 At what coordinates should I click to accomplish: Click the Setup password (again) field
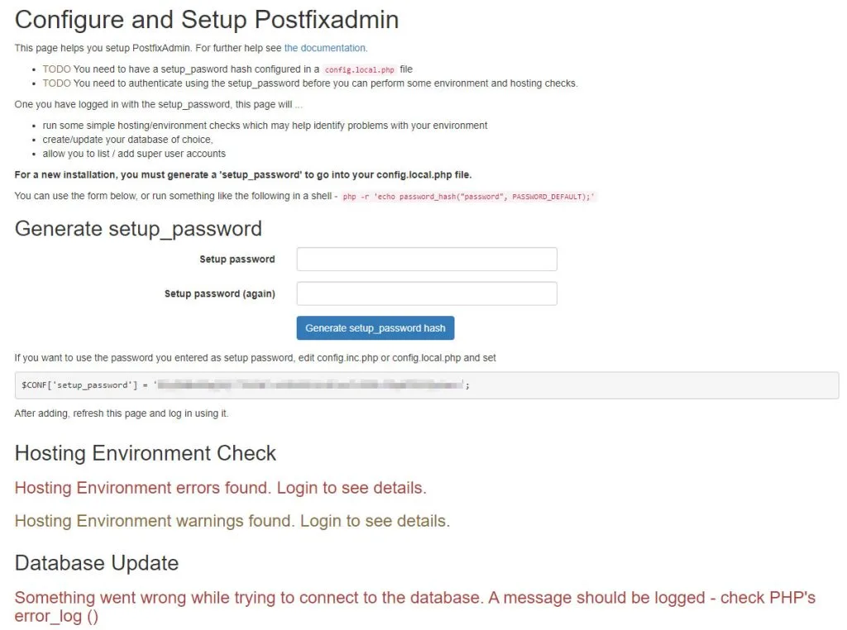click(x=427, y=294)
